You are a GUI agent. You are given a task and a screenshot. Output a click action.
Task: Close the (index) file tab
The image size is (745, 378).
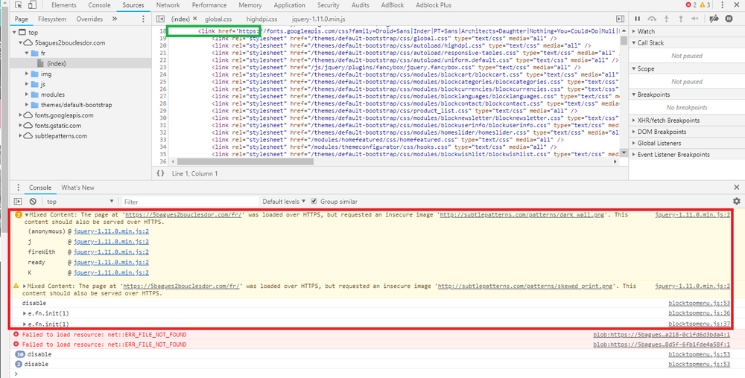(x=194, y=19)
